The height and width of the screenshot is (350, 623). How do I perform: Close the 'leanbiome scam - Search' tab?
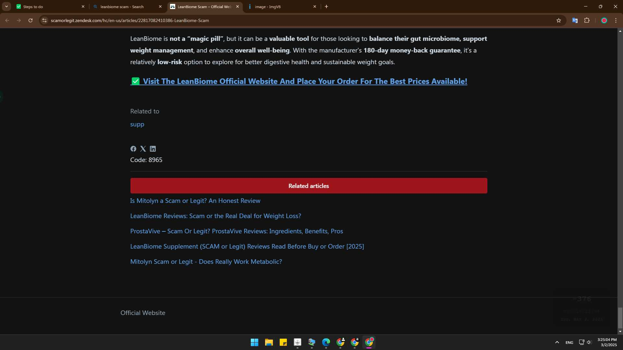(160, 6)
